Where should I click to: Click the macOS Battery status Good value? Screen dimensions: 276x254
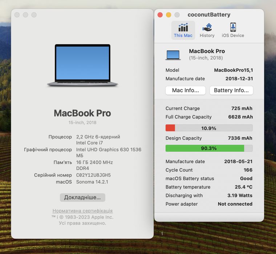(246, 178)
